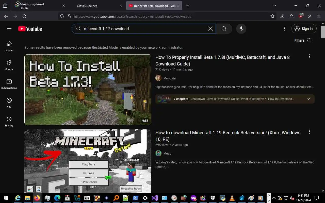Go to the YouTube logo homepage
Screen dimensions: 325x203
30,29
